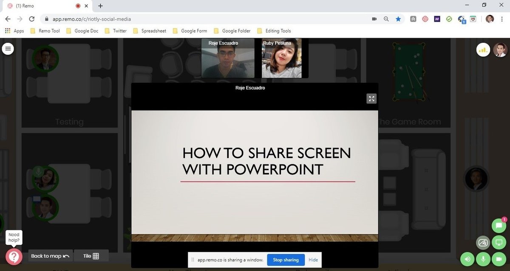The width and height of the screenshot is (510, 271).
Task: Open user profile avatar in Remo
Action: pos(500,50)
